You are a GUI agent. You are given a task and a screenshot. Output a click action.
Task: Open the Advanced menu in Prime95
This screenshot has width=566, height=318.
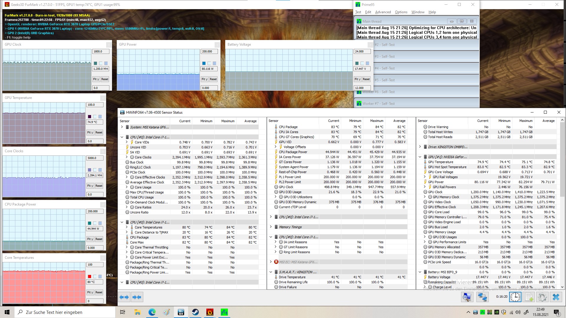tap(383, 12)
